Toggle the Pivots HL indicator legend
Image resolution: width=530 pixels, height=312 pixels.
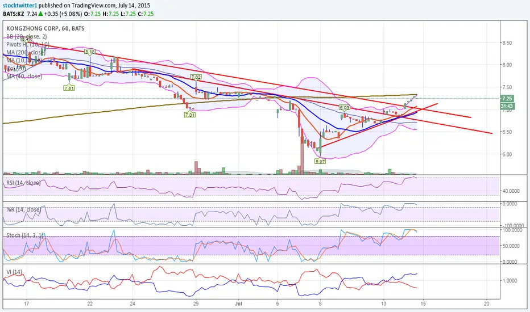click(x=28, y=44)
